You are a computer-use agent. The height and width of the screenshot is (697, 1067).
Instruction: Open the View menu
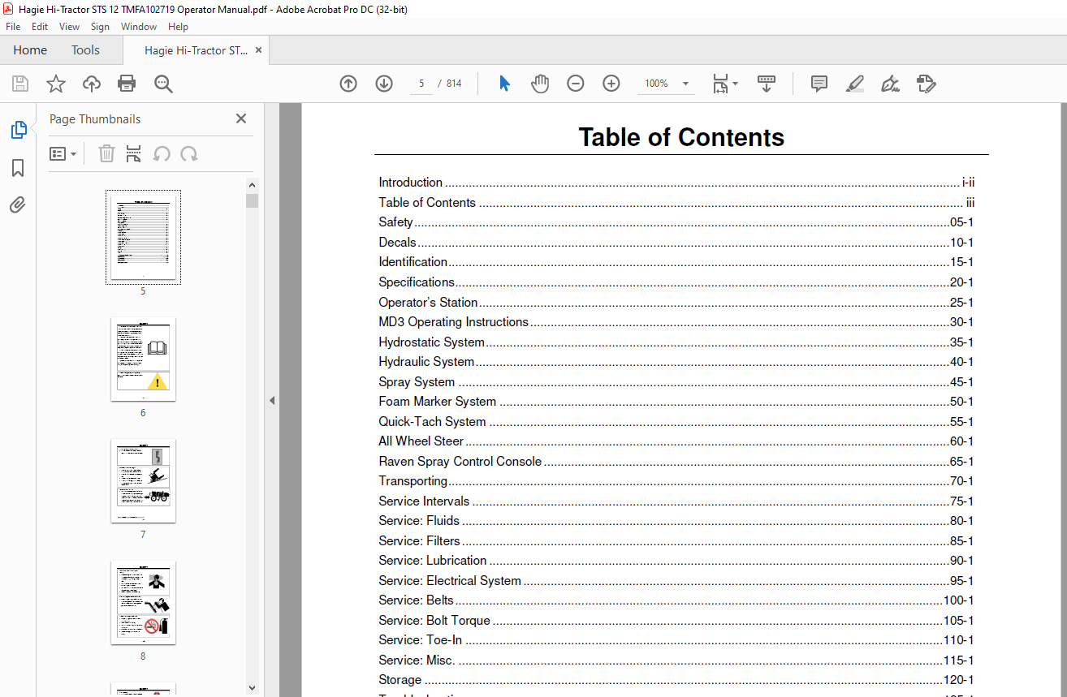coord(69,27)
